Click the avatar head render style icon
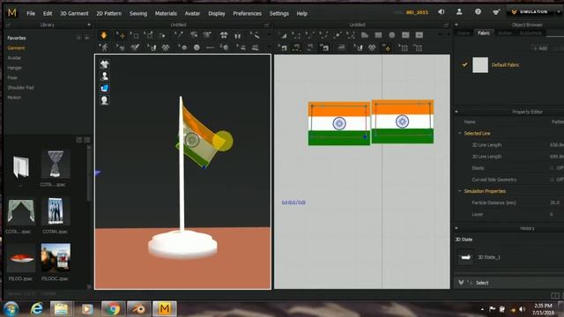Screen dimensions: 564x317 (105, 100)
